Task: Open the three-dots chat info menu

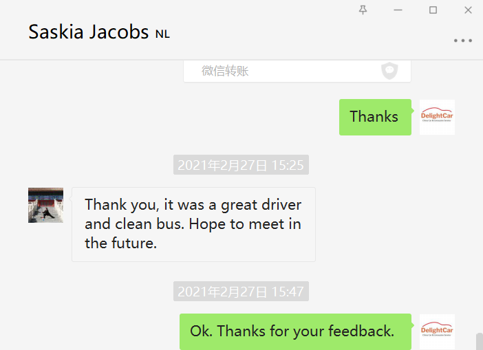Action: point(462,41)
